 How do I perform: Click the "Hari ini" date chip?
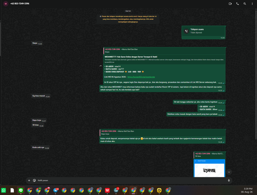click(128, 11)
